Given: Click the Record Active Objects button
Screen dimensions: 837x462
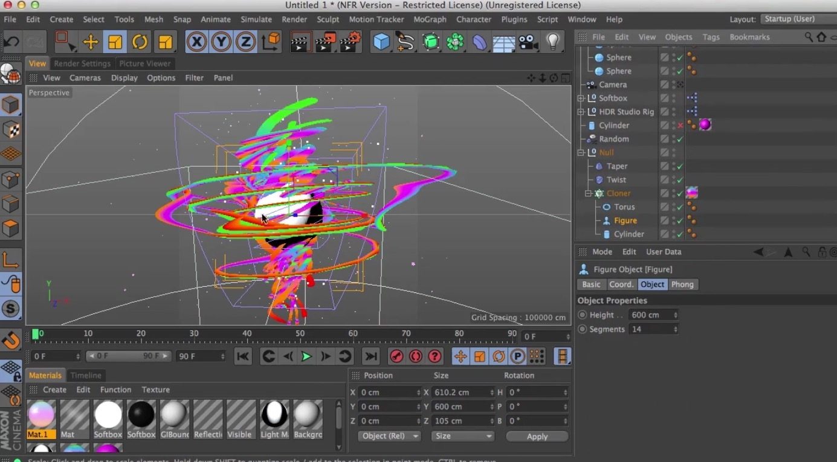Looking at the screenshot, I should [x=396, y=356].
